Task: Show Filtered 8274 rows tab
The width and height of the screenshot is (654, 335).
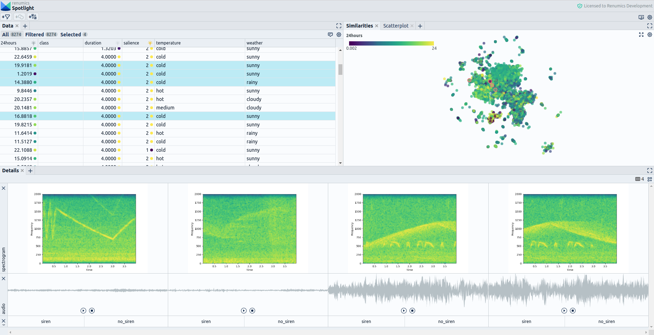Action: point(41,35)
